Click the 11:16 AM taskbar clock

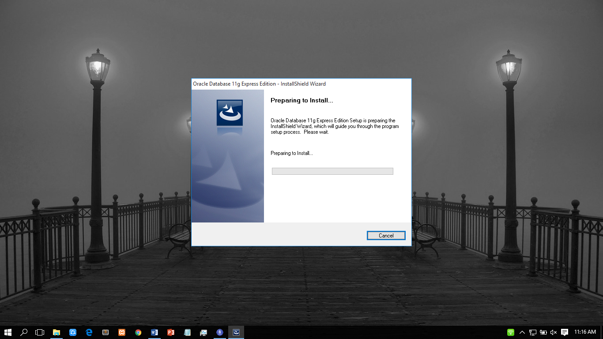tap(585, 332)
